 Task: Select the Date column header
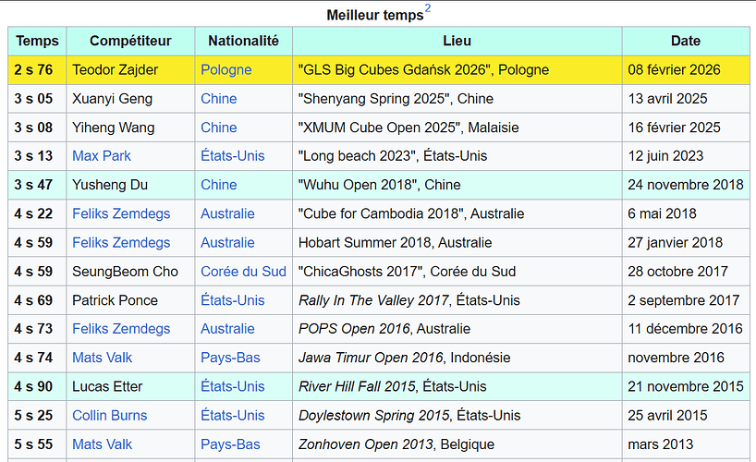[686, 41]
